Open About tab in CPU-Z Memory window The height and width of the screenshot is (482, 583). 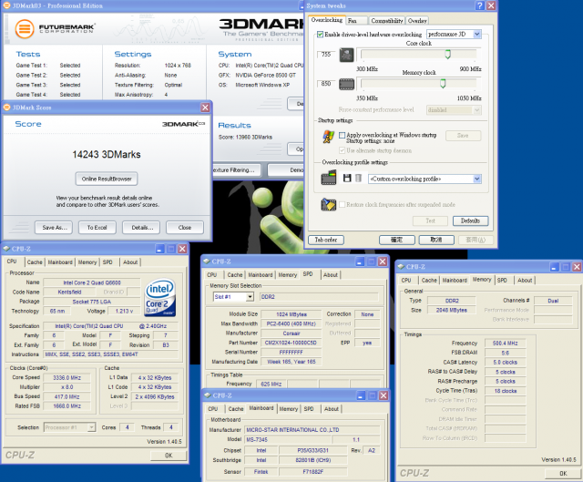[525, 281]
